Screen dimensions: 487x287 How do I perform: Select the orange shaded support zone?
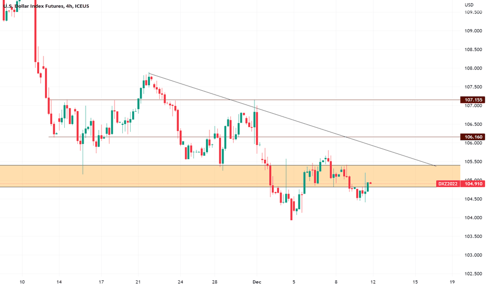tap(230, 176)
